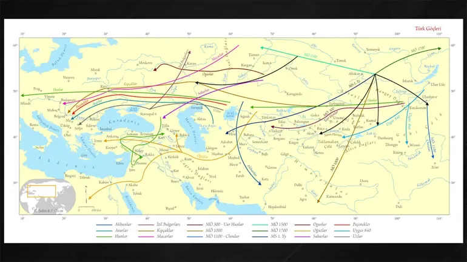Select the Akhunlar legend entry
This screenshot has width=467, height=262.
[114, 224]
